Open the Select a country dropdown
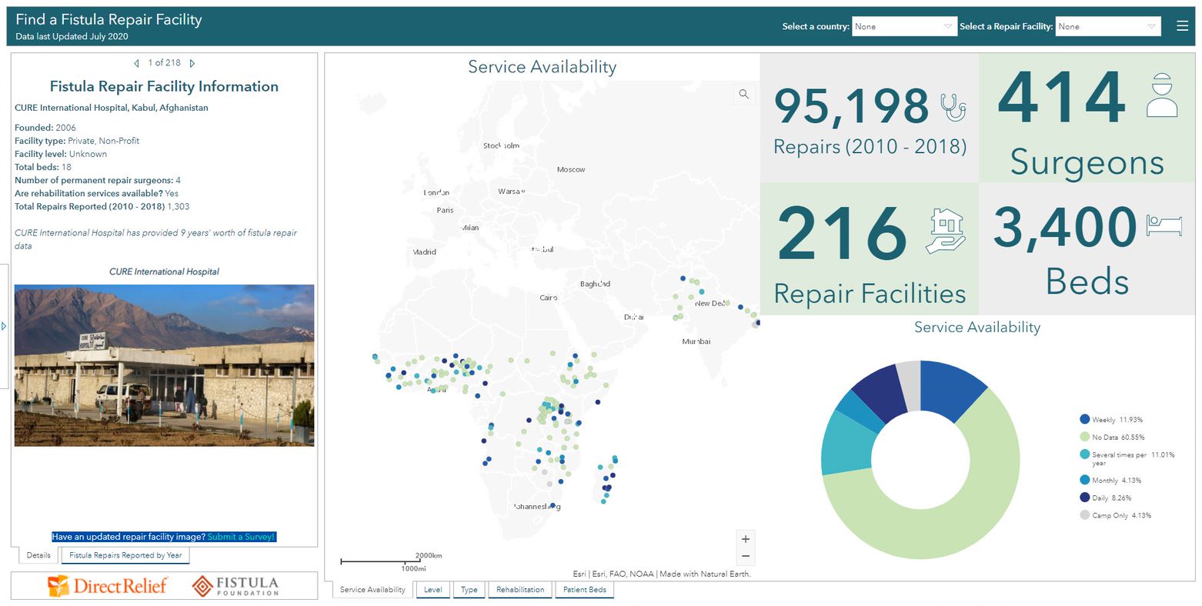The image size is (1202, 606). [903, 26]
